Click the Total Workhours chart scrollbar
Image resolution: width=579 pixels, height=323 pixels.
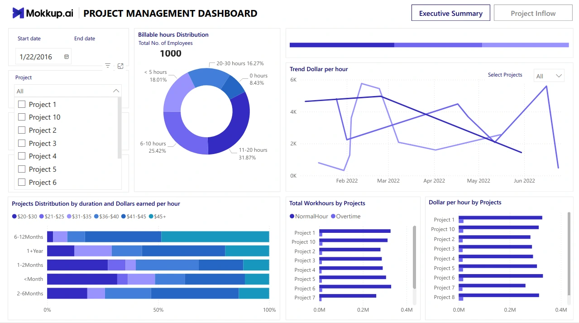click(414, 257)
